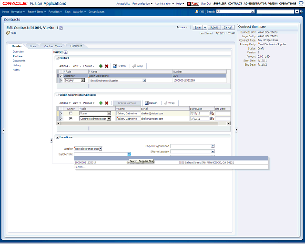Click the add row plus icon in Parties toolbar
The width and height of the screenshot is (305, 244).
(101, 66)
